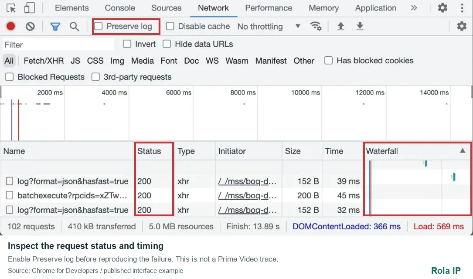Show more DevTools tabs with the chevrons

point(414,8)
